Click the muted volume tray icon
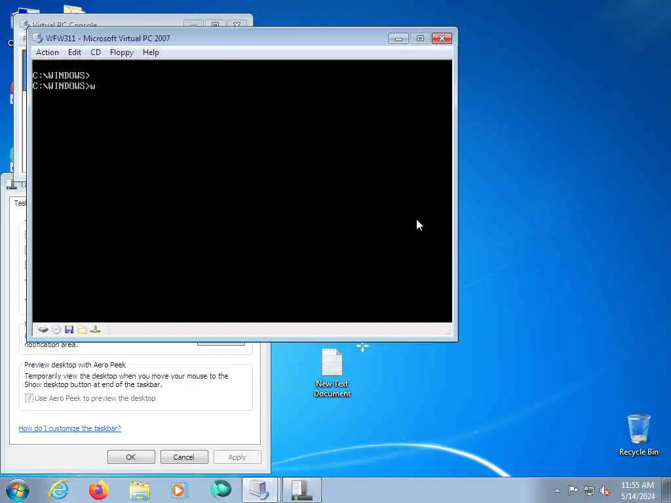Screen dimensions: 671x503 tap(605, 491)
